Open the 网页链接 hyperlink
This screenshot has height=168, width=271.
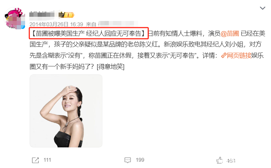click(239, 56)
